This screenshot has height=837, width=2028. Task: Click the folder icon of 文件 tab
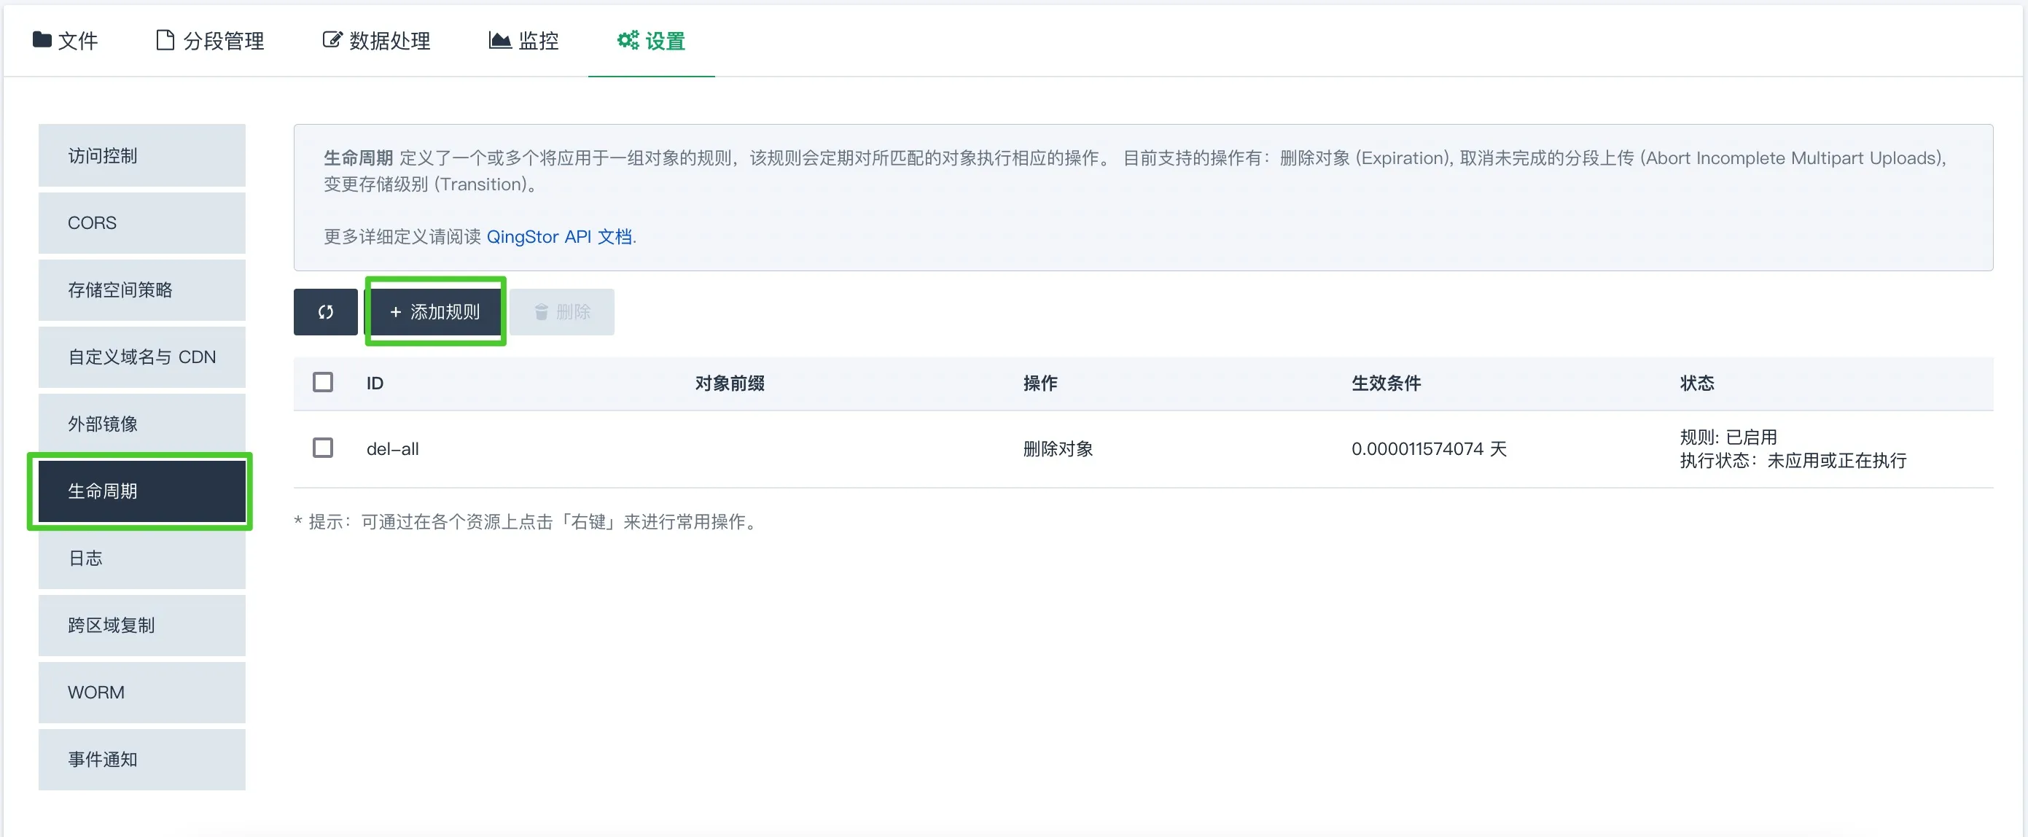42,39
